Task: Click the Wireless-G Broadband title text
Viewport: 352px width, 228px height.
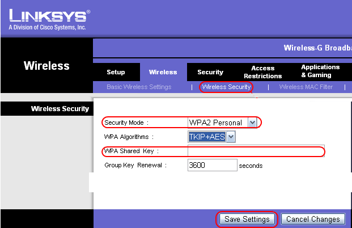Action: pyautogui.click(x=317, y=48)
